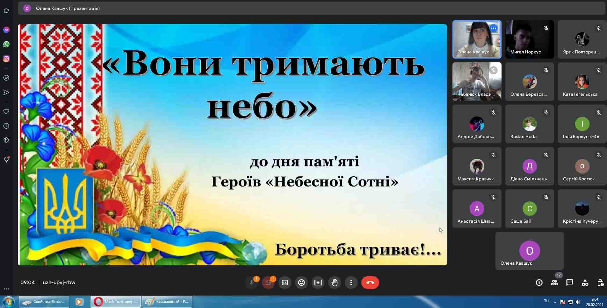Open bookmarks heart icon in sidebar
This screenshot has height=308, width=607.
click(6, 112)
